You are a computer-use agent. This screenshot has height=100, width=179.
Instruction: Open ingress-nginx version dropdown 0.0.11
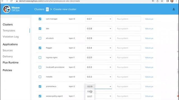(x=98, y=57)
